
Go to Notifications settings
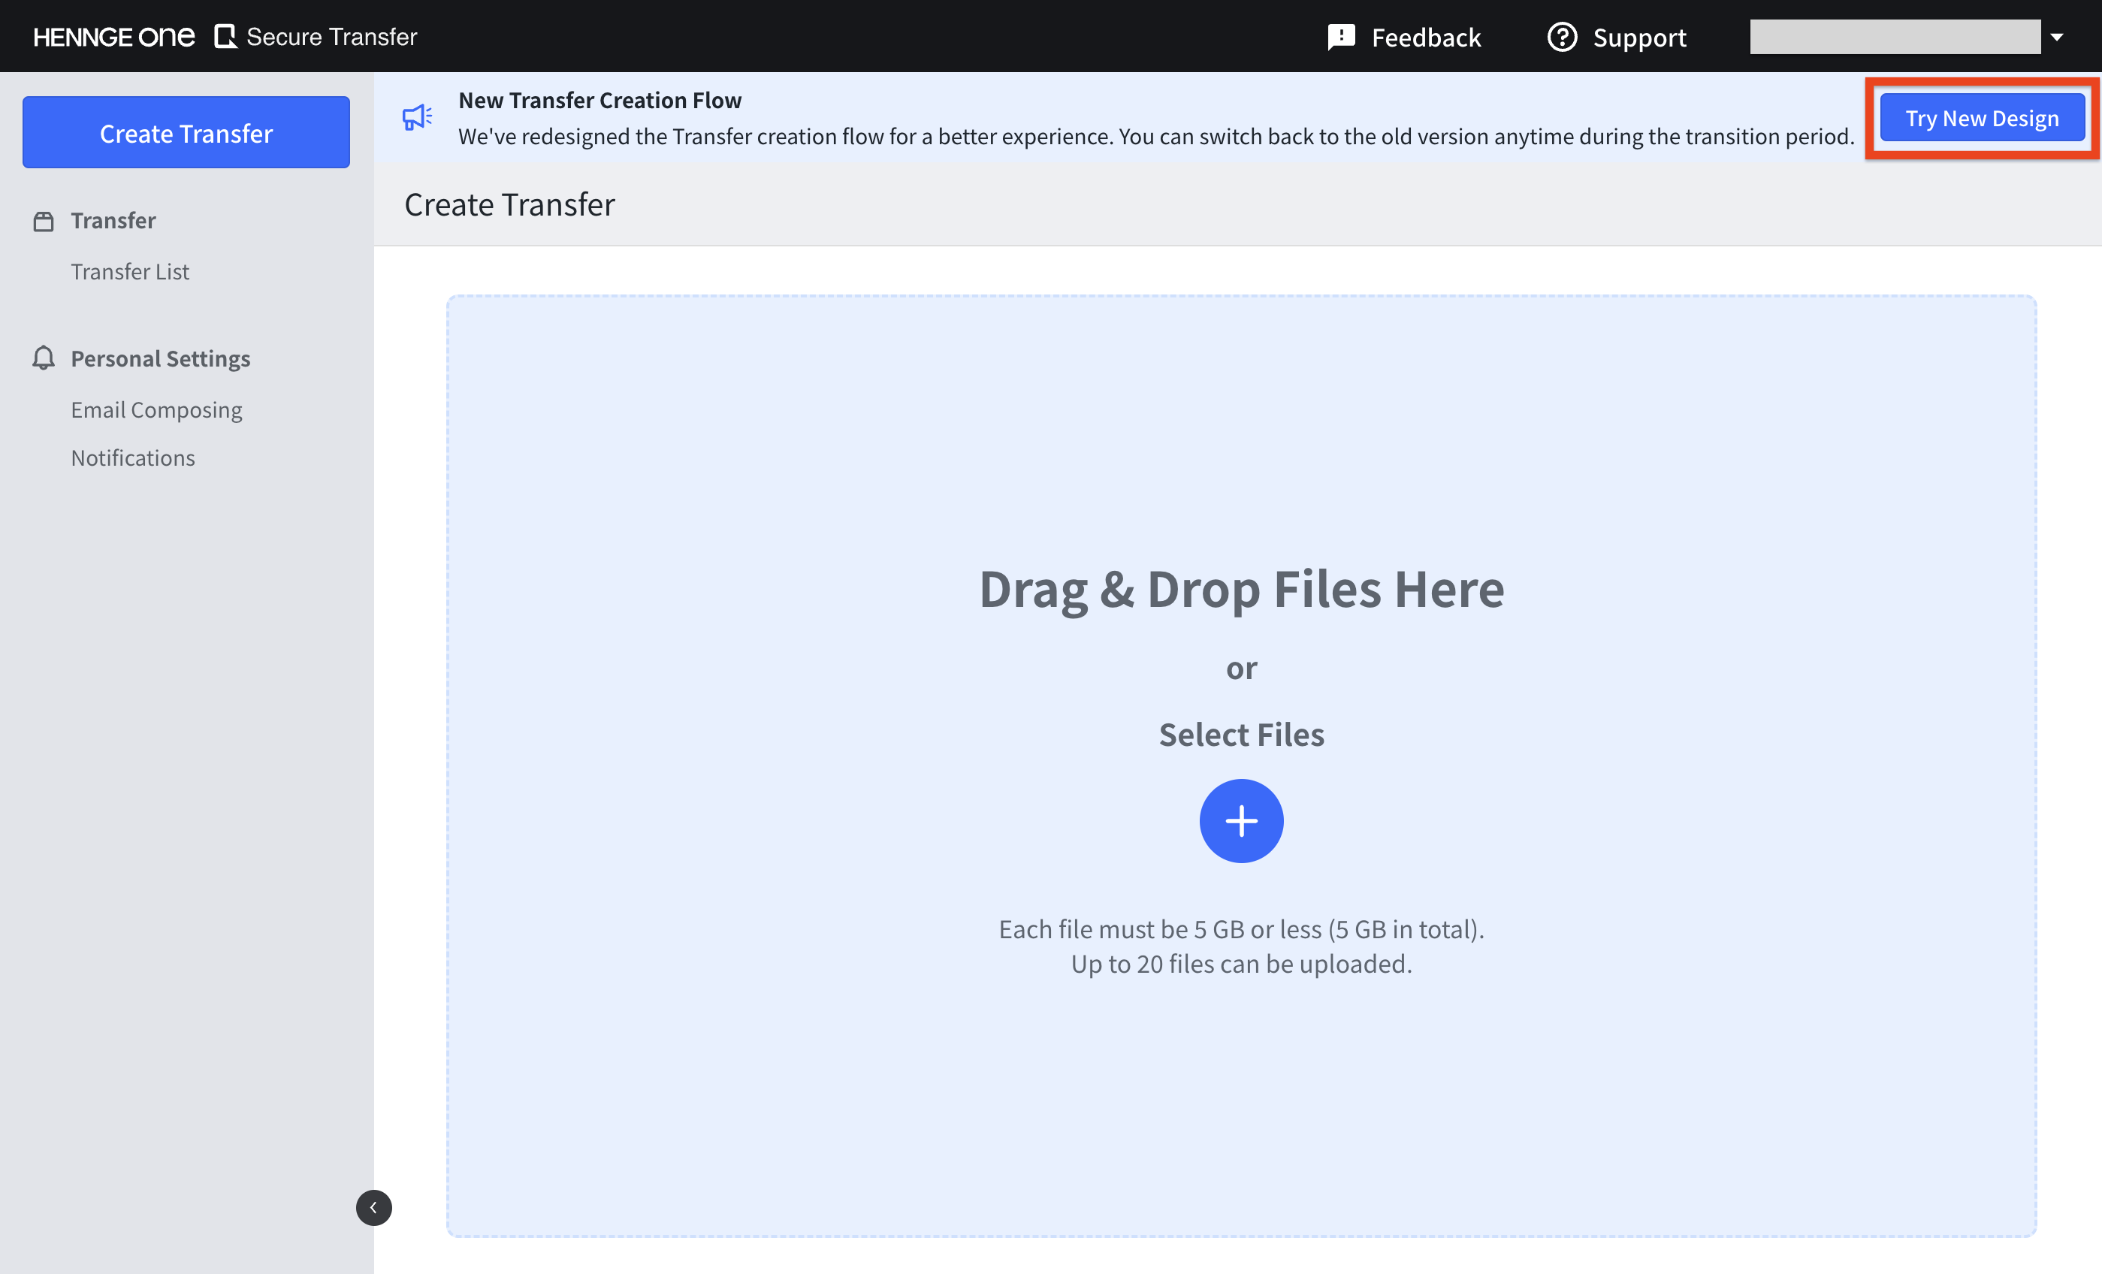(133, 457)
